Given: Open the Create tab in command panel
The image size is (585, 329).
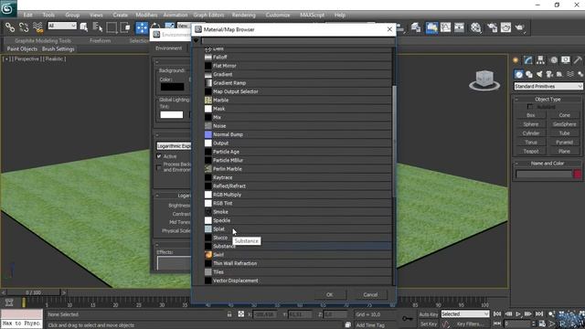Looking at the screenshot, I should click(516, 60).
